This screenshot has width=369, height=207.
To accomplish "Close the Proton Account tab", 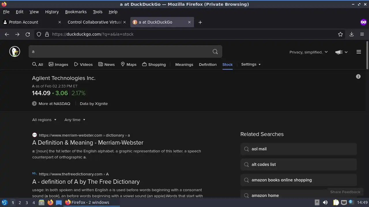I will coord(60,22).
